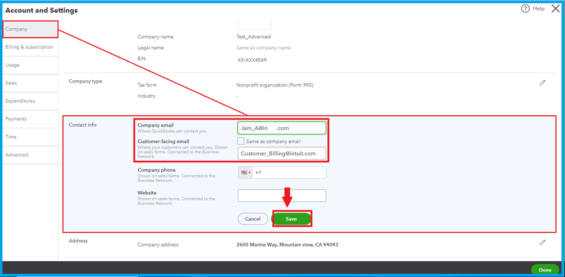Open the phone country flag dropdown
Viewport: 565px width, 277px height.
pos(245,172)
